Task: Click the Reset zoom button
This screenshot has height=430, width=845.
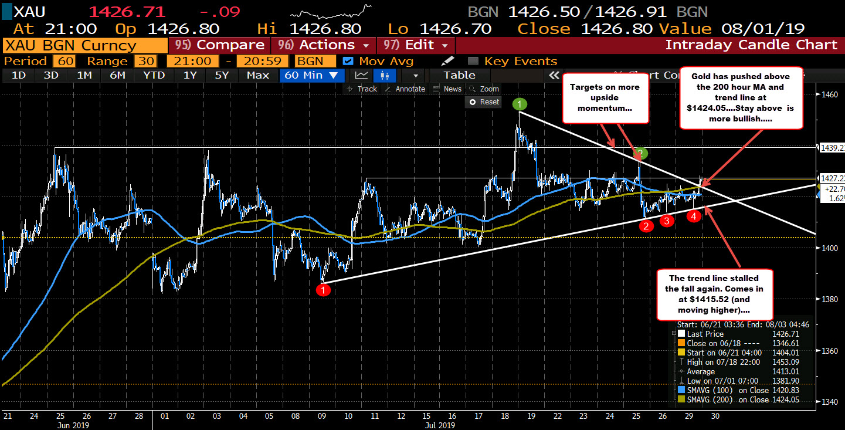Action: (484, 102)
